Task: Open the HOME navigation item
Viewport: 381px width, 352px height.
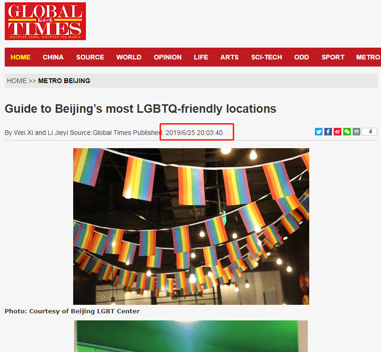Action: [20, 57]
